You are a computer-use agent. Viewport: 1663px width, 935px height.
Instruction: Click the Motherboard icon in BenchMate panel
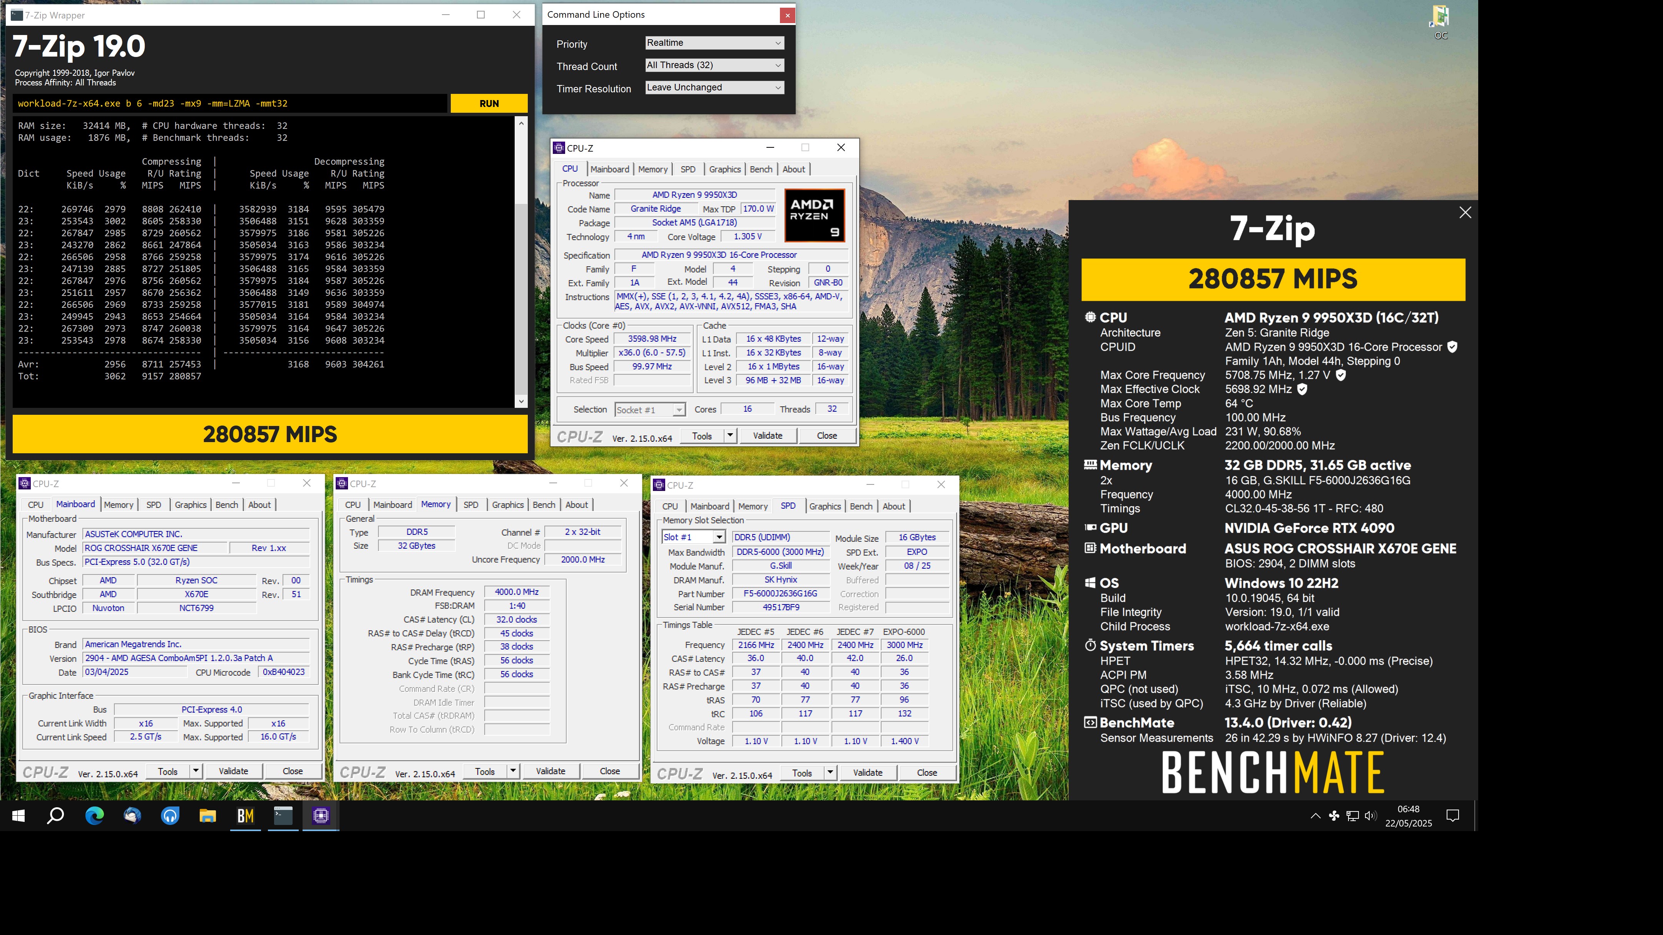[1090, 548]
